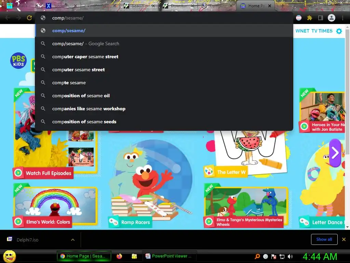Select 'composition of sesame oil' suggestion

click(x=164, y=96)
